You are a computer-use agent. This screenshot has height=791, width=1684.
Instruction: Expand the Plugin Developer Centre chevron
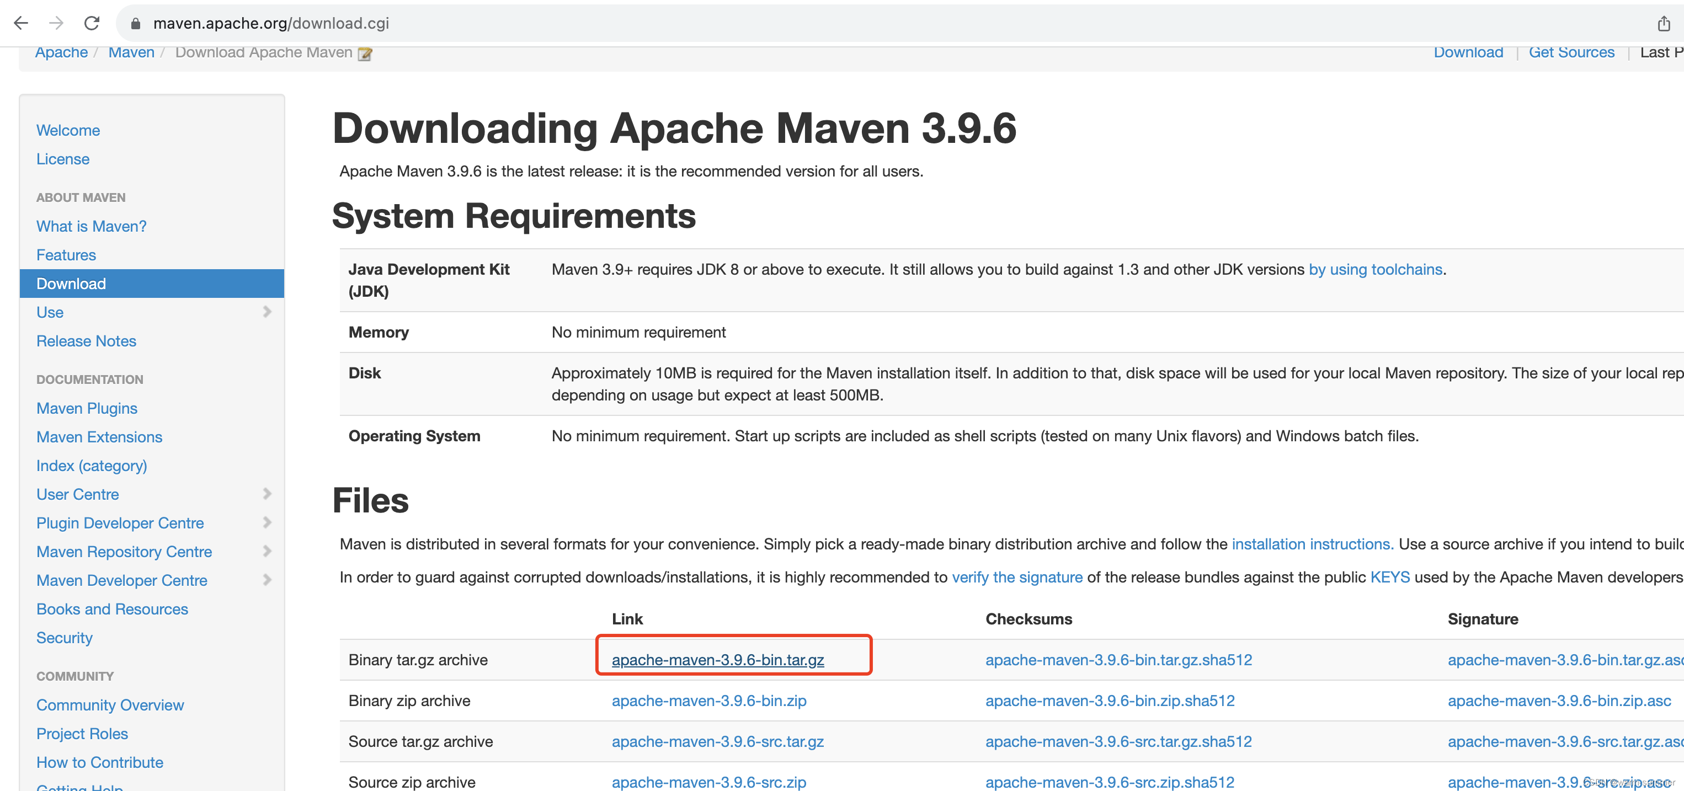(267, 522)
